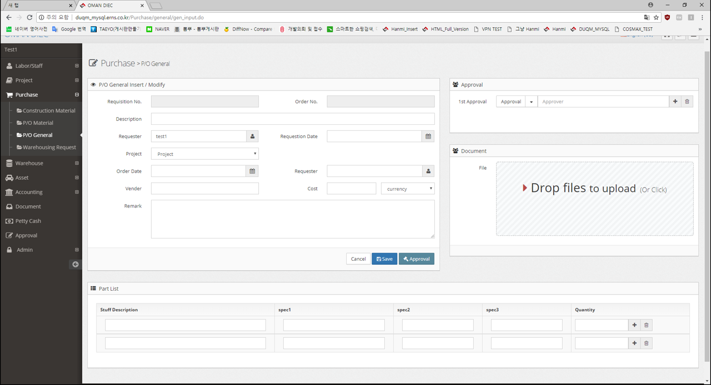Delete approver with trash icon

pos(687,102)
